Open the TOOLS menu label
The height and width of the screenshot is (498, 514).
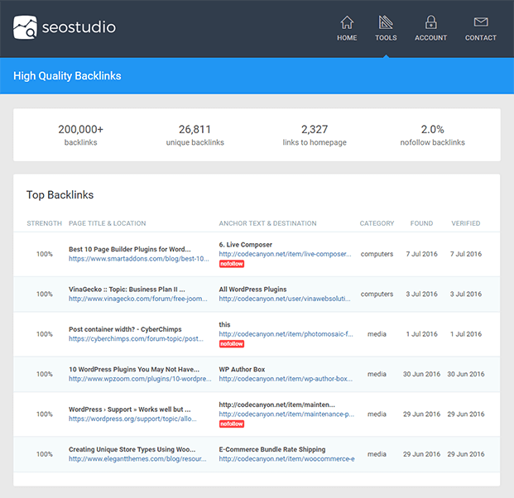(386, 38)
